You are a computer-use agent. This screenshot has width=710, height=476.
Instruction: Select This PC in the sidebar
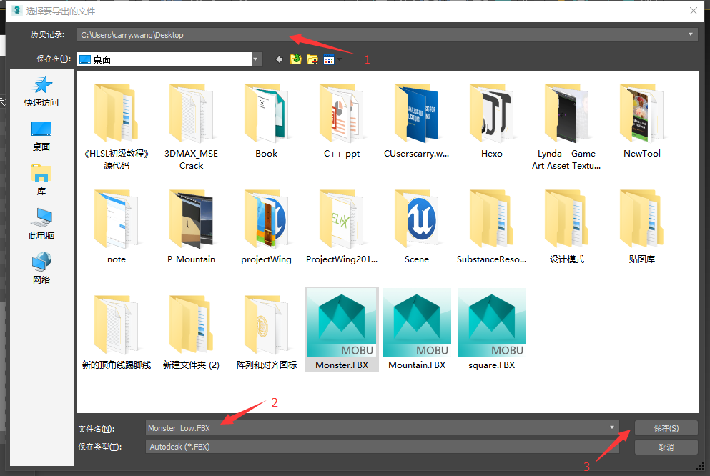pos(41,224)
